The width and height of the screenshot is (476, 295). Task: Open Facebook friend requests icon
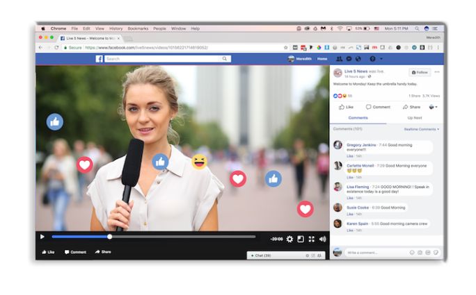[x=339, y=59]
